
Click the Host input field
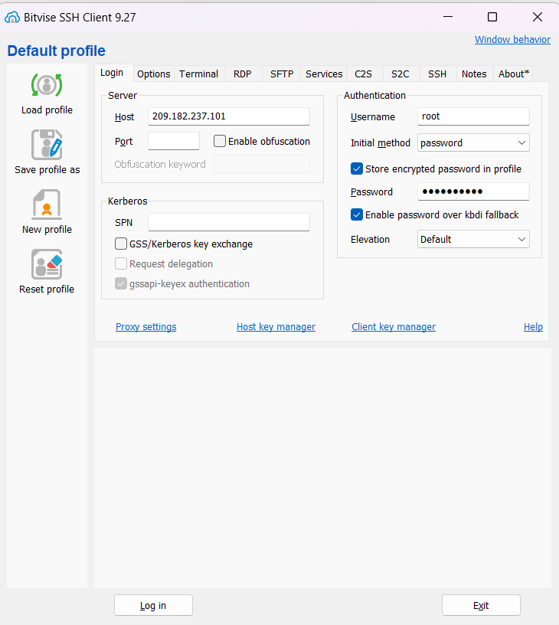pos(229,116)
